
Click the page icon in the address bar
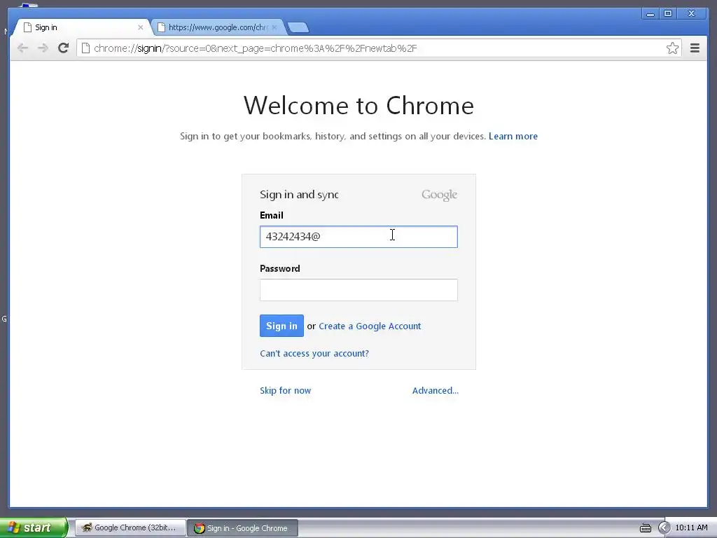[85, 48]
